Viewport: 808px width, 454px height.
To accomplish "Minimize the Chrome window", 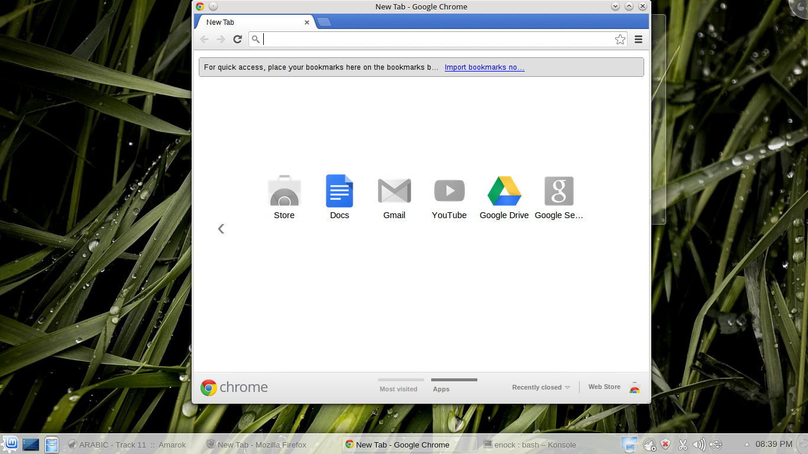I will 615,7.
